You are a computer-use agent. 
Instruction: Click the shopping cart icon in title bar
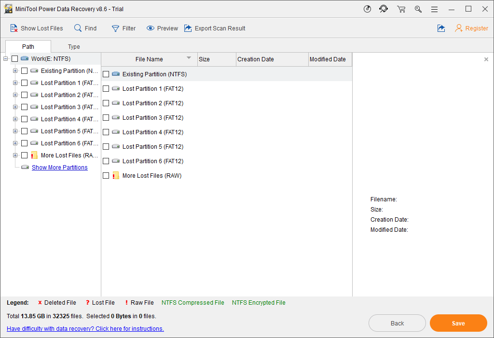click(x=401, y=9)
